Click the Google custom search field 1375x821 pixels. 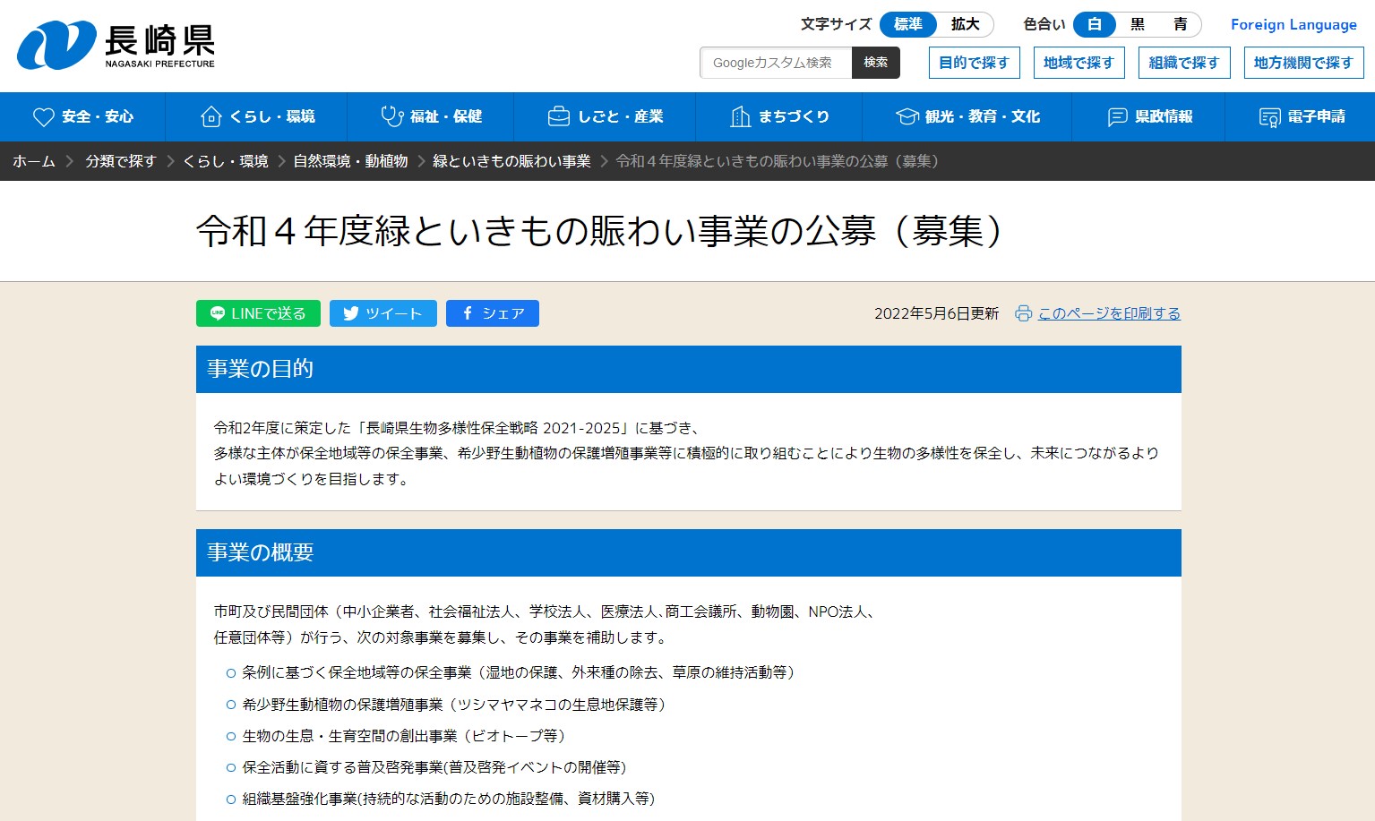coord(775,63)
